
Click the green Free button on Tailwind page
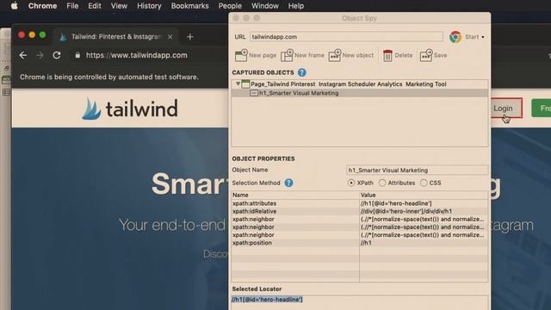click(542, 108)
